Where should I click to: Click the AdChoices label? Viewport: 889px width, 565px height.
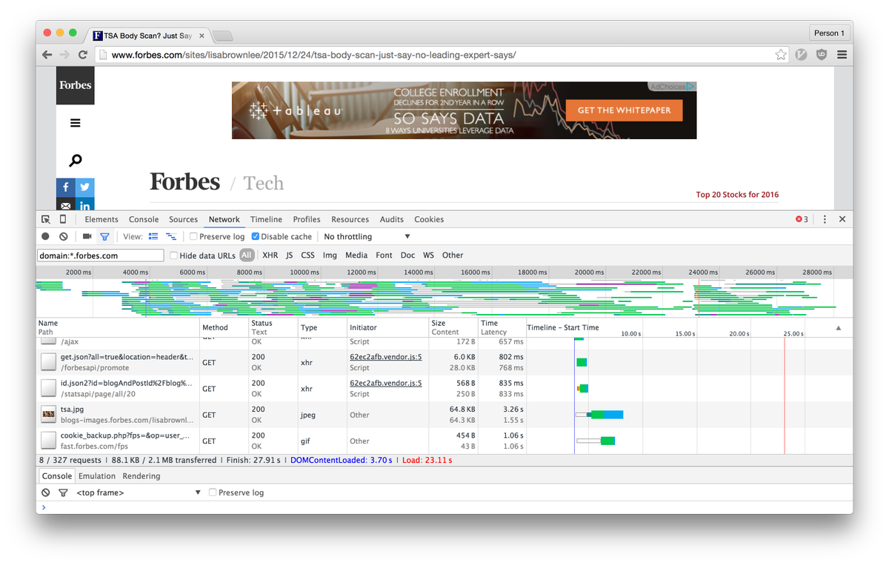[672, 87]
